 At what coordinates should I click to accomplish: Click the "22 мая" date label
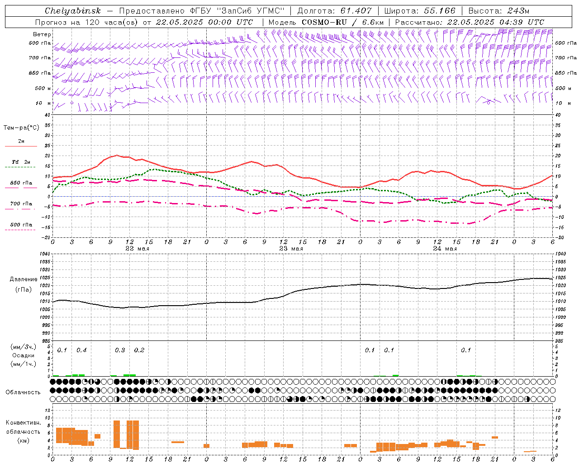point(138,249)
